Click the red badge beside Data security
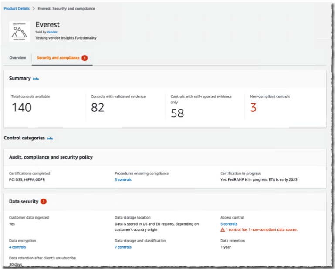The width and height of the screenshot is (335, 269). 44,202
